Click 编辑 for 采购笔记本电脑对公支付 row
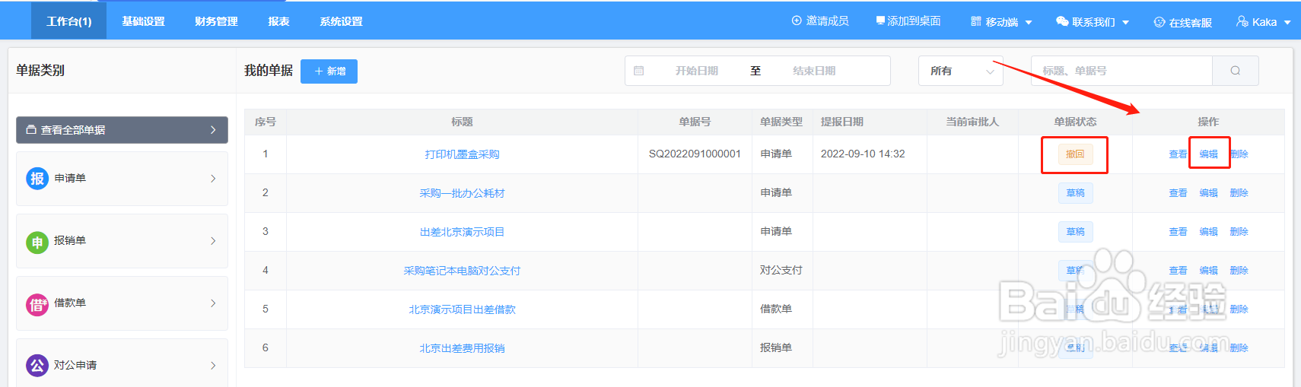This screenshot has height=387, width=1301. tap(1208, 271)
